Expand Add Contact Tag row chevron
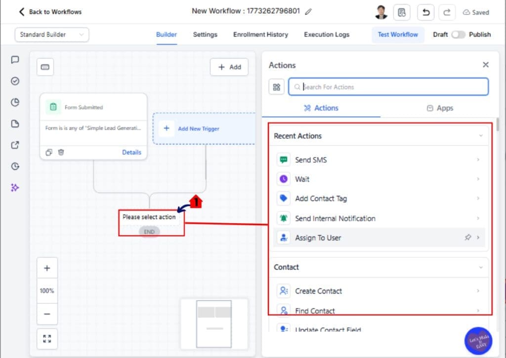Image resolution: width=506 pixels, height=358 pixels. [x=478, y=199]
